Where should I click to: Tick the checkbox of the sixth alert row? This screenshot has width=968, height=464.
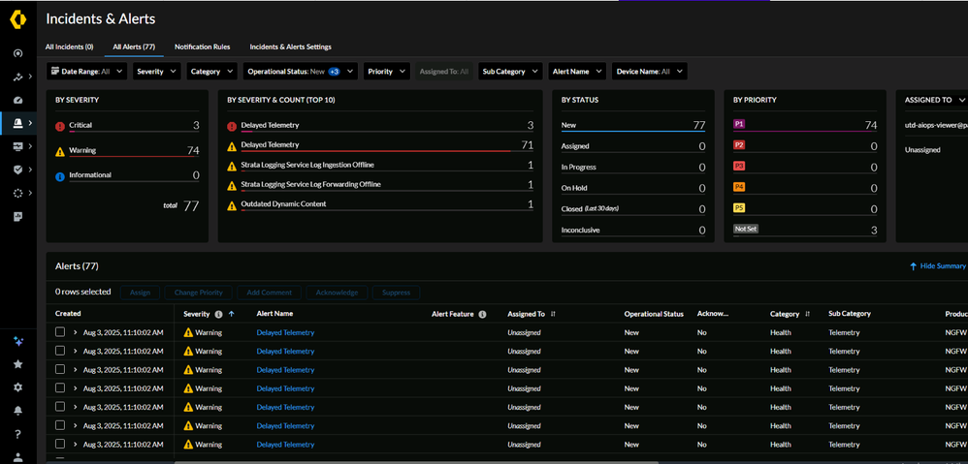pos(60,425)
